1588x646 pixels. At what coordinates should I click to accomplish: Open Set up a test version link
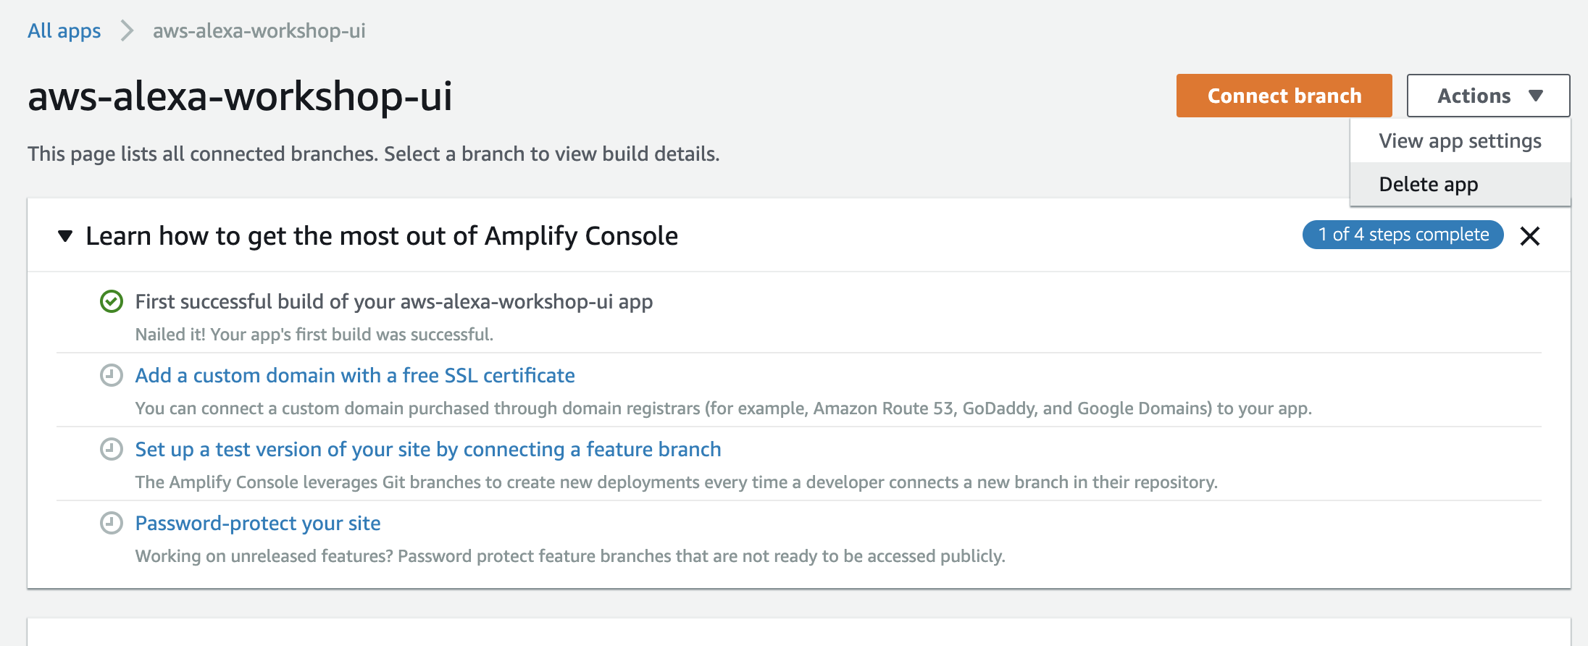tap(428, 449)
